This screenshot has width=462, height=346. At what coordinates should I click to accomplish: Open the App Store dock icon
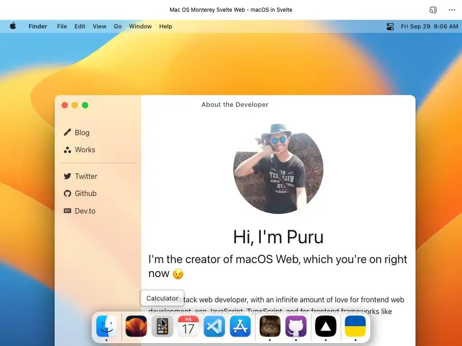240,326
